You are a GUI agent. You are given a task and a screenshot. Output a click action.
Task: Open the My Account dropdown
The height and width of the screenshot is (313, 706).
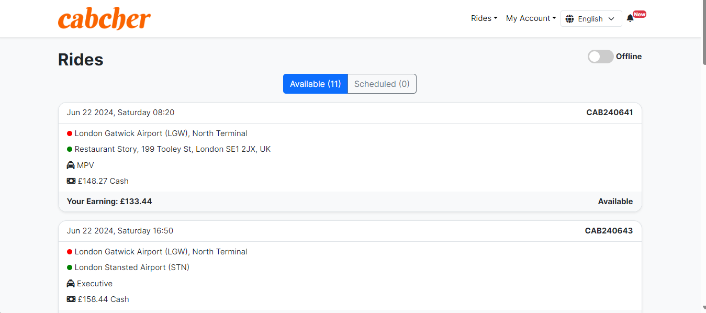click(531, 18)
